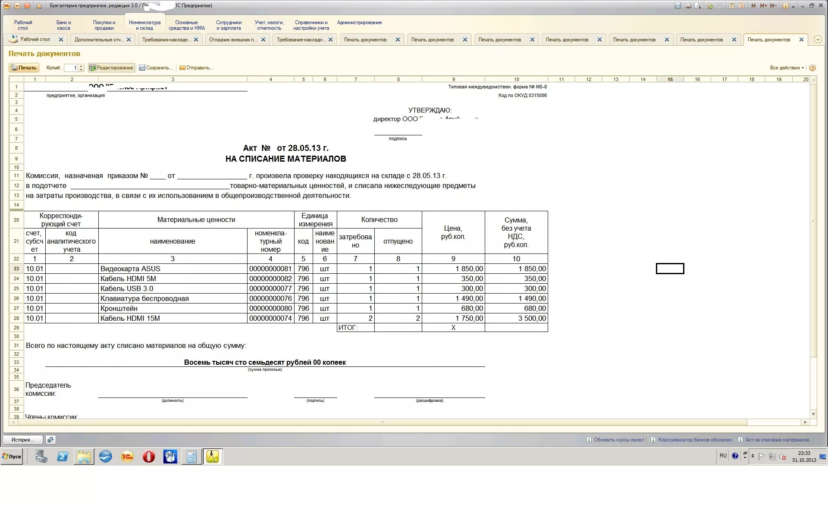Open Банк и касса section
This screenshot has height=507, width=828.
point(63,25)
